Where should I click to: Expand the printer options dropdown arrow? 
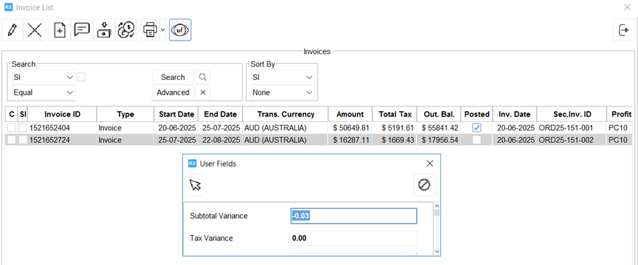163,30
